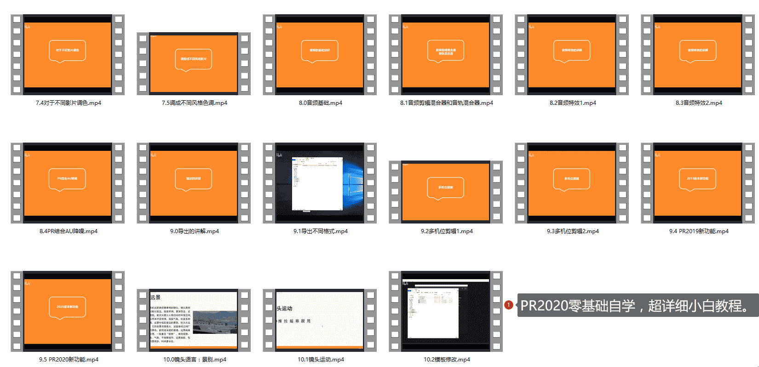Click the file name 10.0镜头语言：景别.mp4
759x367 pixels.
pyautogui.click(x=195, y=360)
